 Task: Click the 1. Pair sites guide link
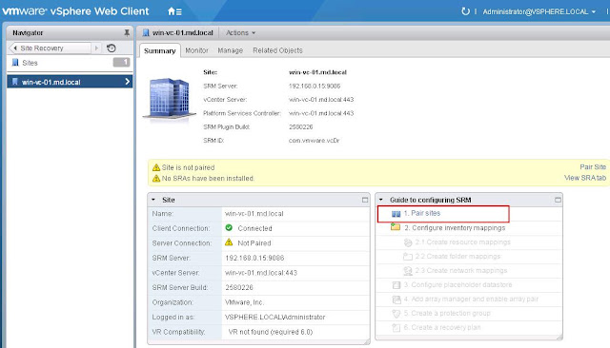coord(421,213)
